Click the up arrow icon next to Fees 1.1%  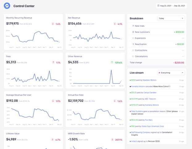click(53, 62)
